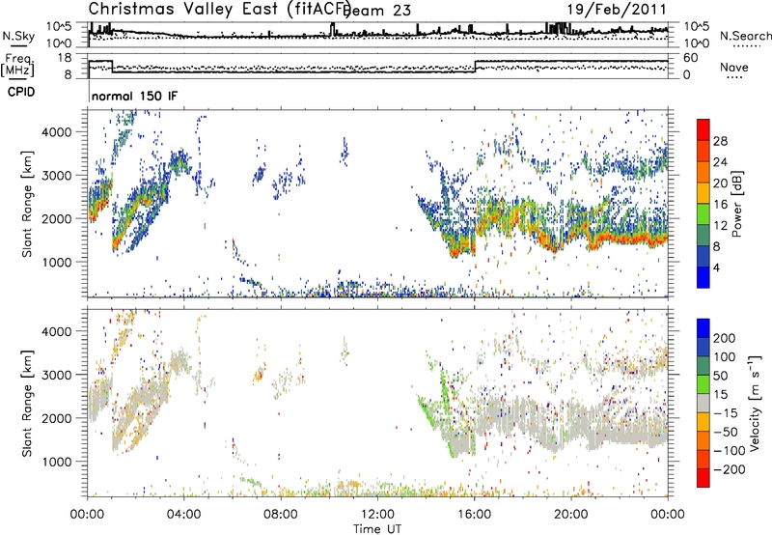Select the 'normal 150 IF' CPID annotation

134,96
